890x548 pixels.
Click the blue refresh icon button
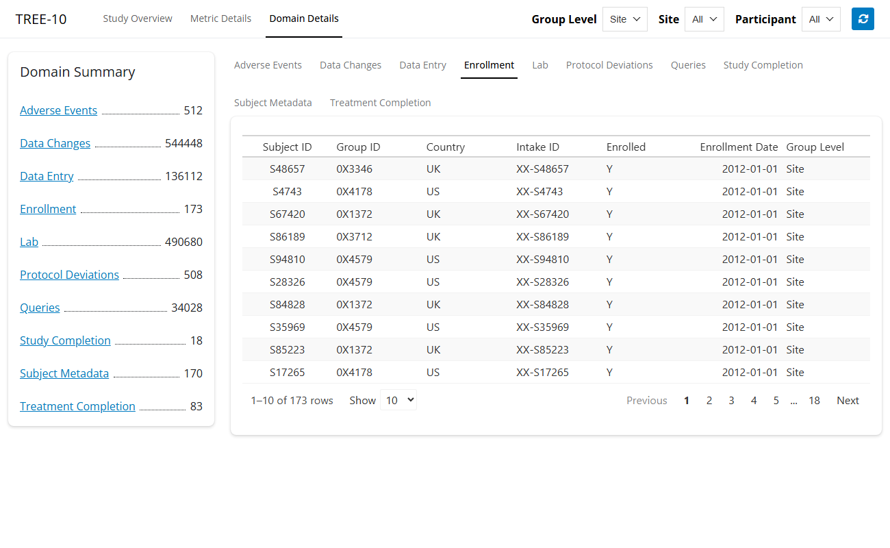coord(863,19)
